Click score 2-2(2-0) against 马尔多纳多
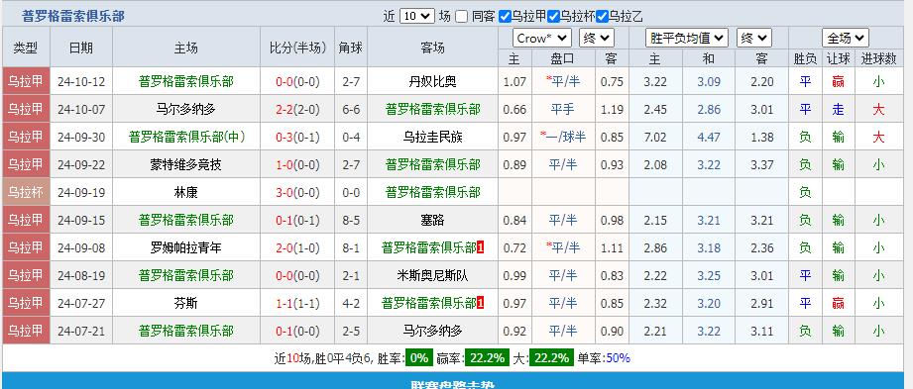913x389 pixels. [x=297, y=109]
